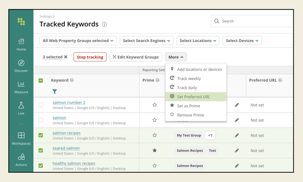Click edit pencil for salmon row
303x182 pixels.
[237, 120]
